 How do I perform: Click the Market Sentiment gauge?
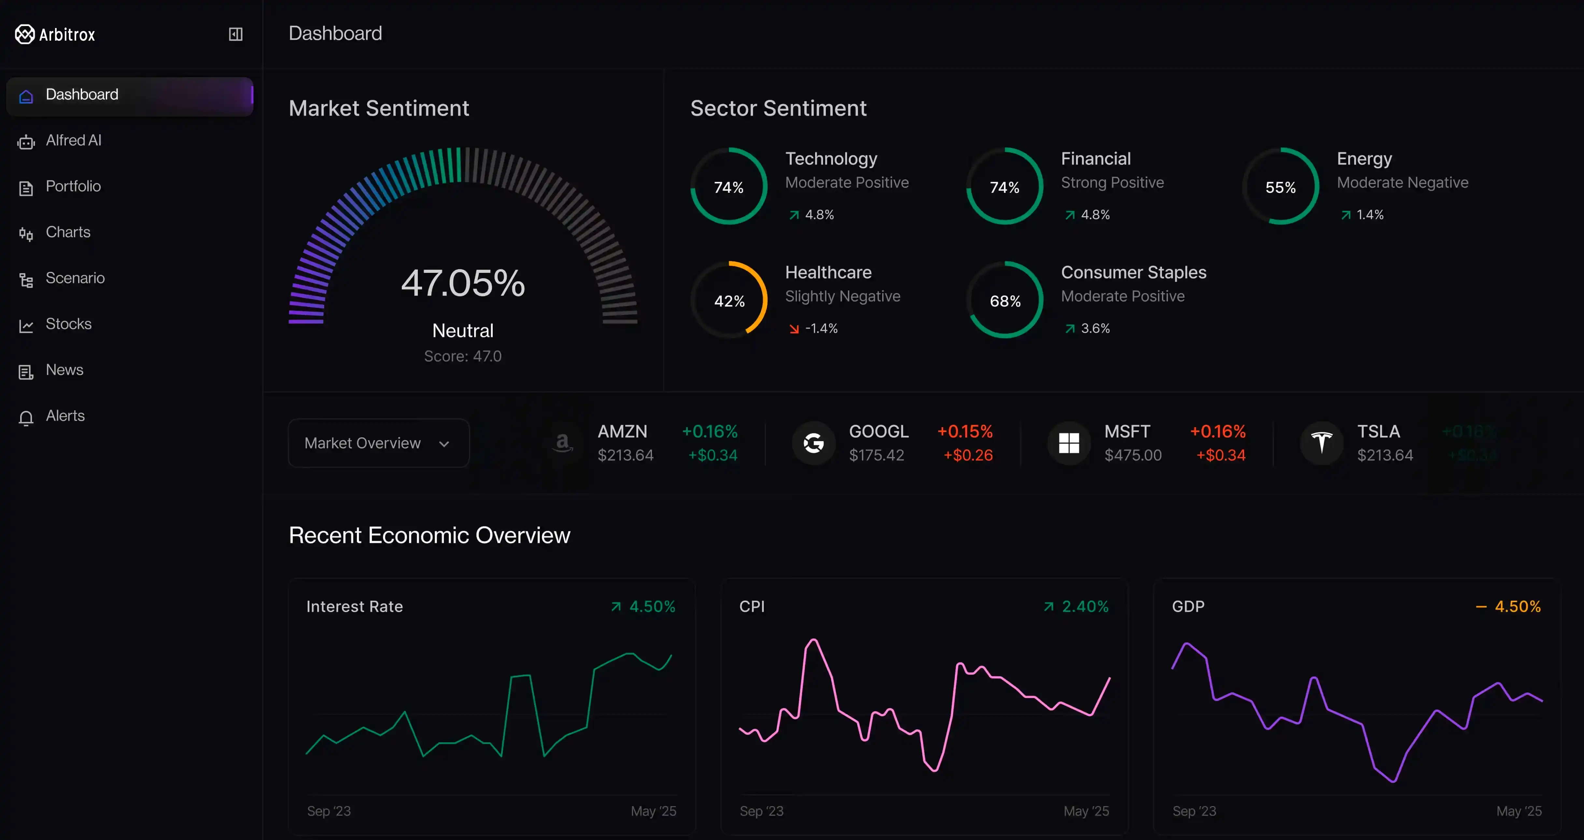click(462, 258)
